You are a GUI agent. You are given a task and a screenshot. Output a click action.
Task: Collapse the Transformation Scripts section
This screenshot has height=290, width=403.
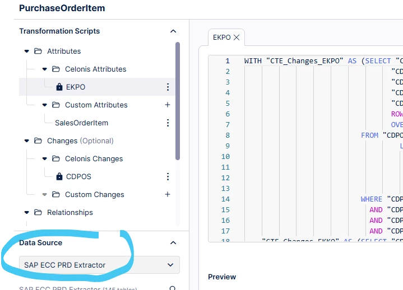[x=173, y=31]
